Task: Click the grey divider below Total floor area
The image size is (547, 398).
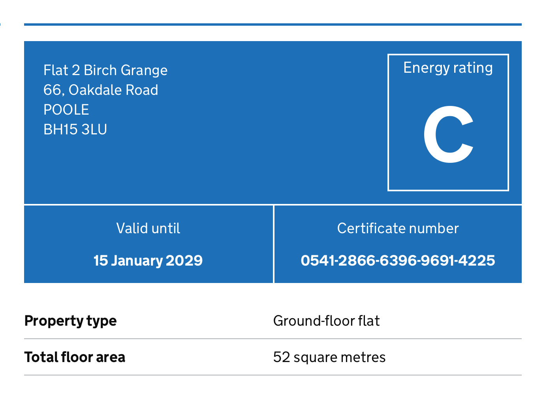Action: pyautogui.click(x=273, y=375)
